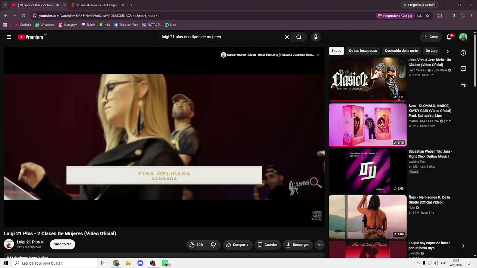Select the Todos filter chip
This screenshot has width=477, height=268.
click(337, 51)
